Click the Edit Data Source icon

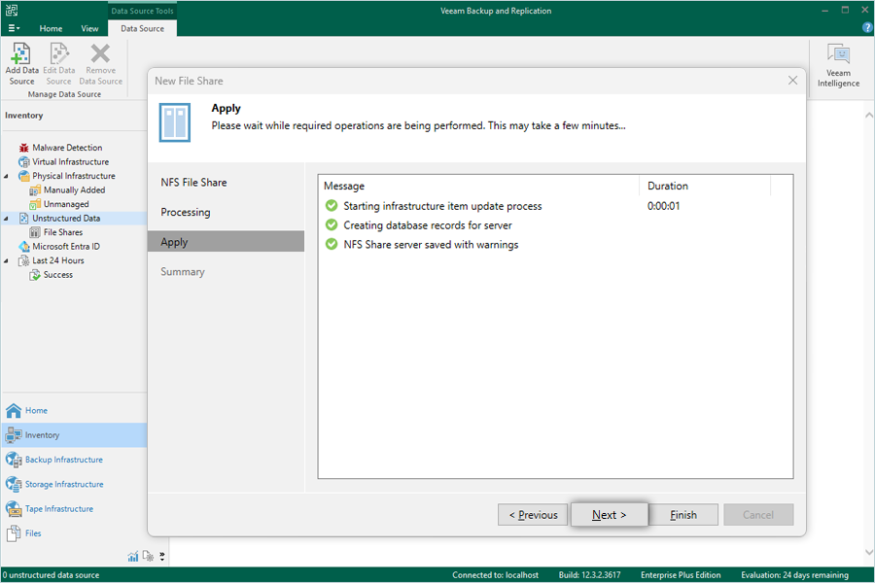[59, 53]
